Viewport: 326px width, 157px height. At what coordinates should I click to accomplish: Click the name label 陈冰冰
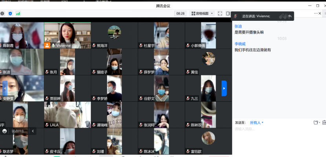coord(149,152)
